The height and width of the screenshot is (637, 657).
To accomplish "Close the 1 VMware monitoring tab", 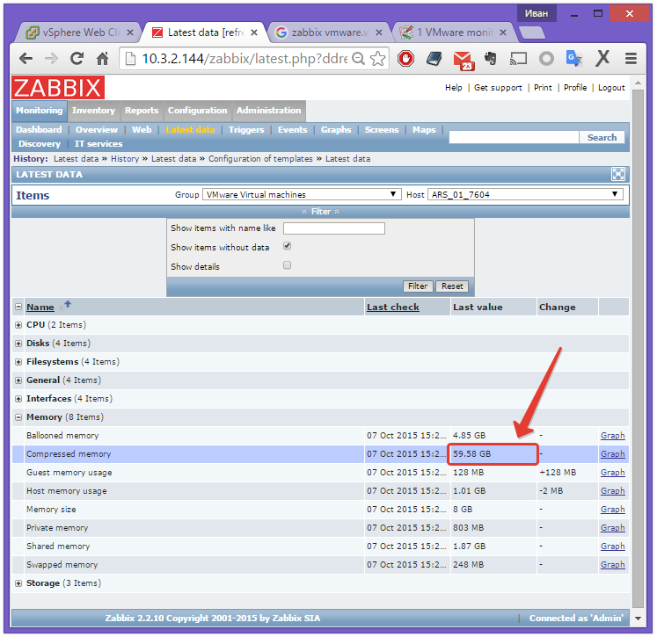I will 503,33.
